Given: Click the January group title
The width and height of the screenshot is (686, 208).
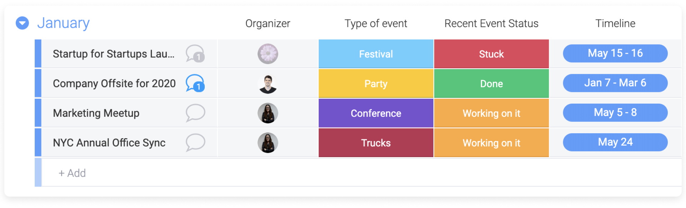Looking at the screenshot, I should click(63, 23).
